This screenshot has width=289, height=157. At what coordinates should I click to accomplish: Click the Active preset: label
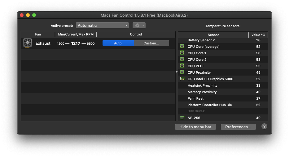62,26
